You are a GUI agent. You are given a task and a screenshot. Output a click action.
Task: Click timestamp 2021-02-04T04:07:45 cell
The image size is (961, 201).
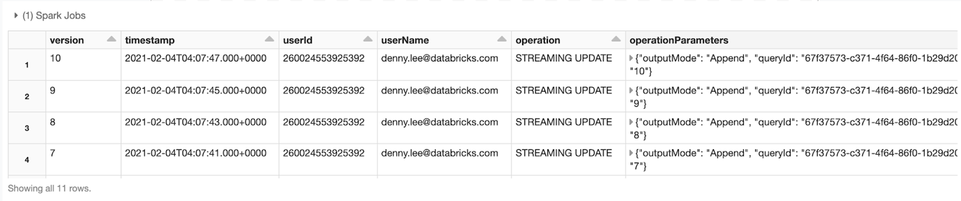[x=195, y=91]
